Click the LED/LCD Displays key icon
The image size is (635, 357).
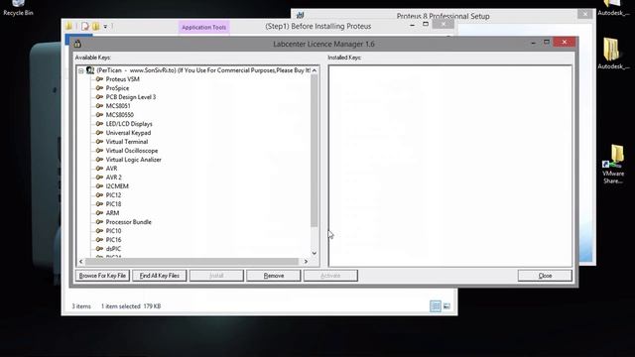[x=99, y=123]
